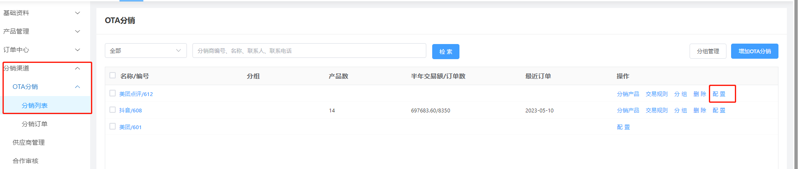The height and width of the screenshot is (169, 799).
Task: Open the 分组管理 button
Action: point(708,51)
